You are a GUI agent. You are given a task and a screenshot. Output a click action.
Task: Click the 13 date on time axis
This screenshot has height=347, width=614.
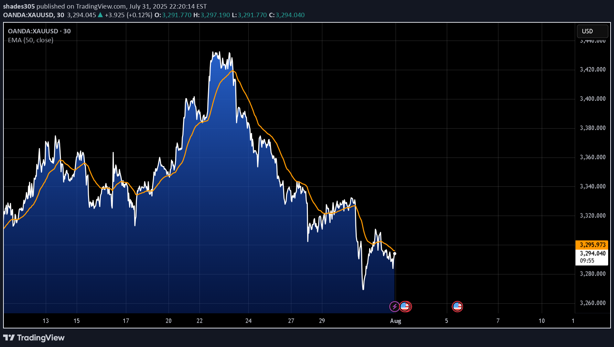click(46, 321)
